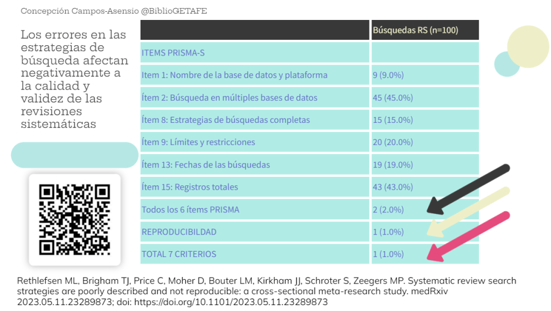Click Item 1: Nombre de la base de datos
This screenshot has height=311, width=551.
pos(234,75)
